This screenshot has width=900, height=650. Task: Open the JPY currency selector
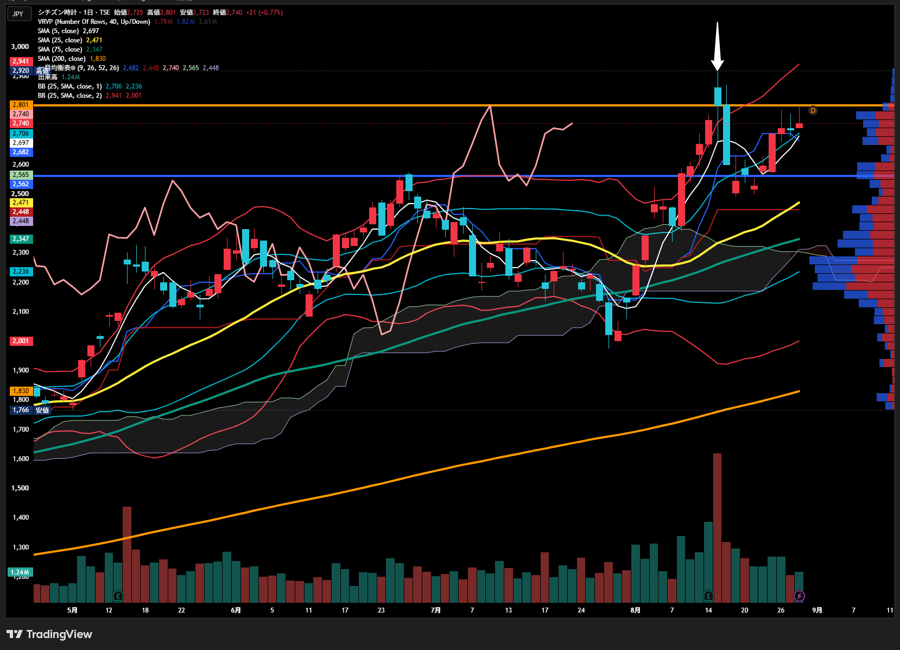[x=18, y=14]
